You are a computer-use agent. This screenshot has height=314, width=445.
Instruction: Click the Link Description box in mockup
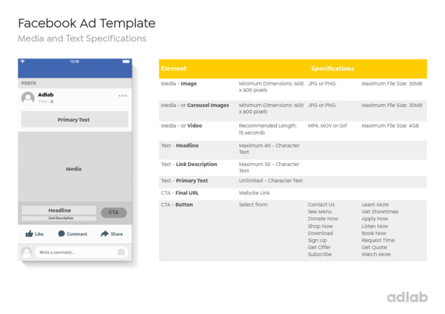pyautogui.click(x=59, y=219)
